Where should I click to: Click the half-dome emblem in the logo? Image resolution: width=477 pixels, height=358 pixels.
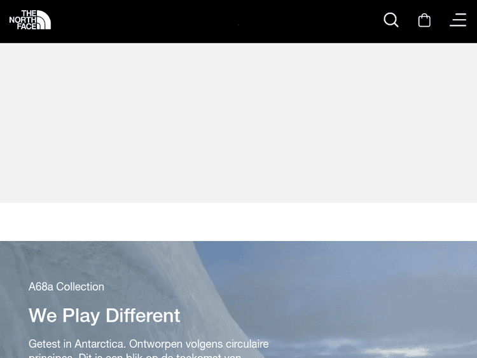pyautogui.click(x=44, y=20)
